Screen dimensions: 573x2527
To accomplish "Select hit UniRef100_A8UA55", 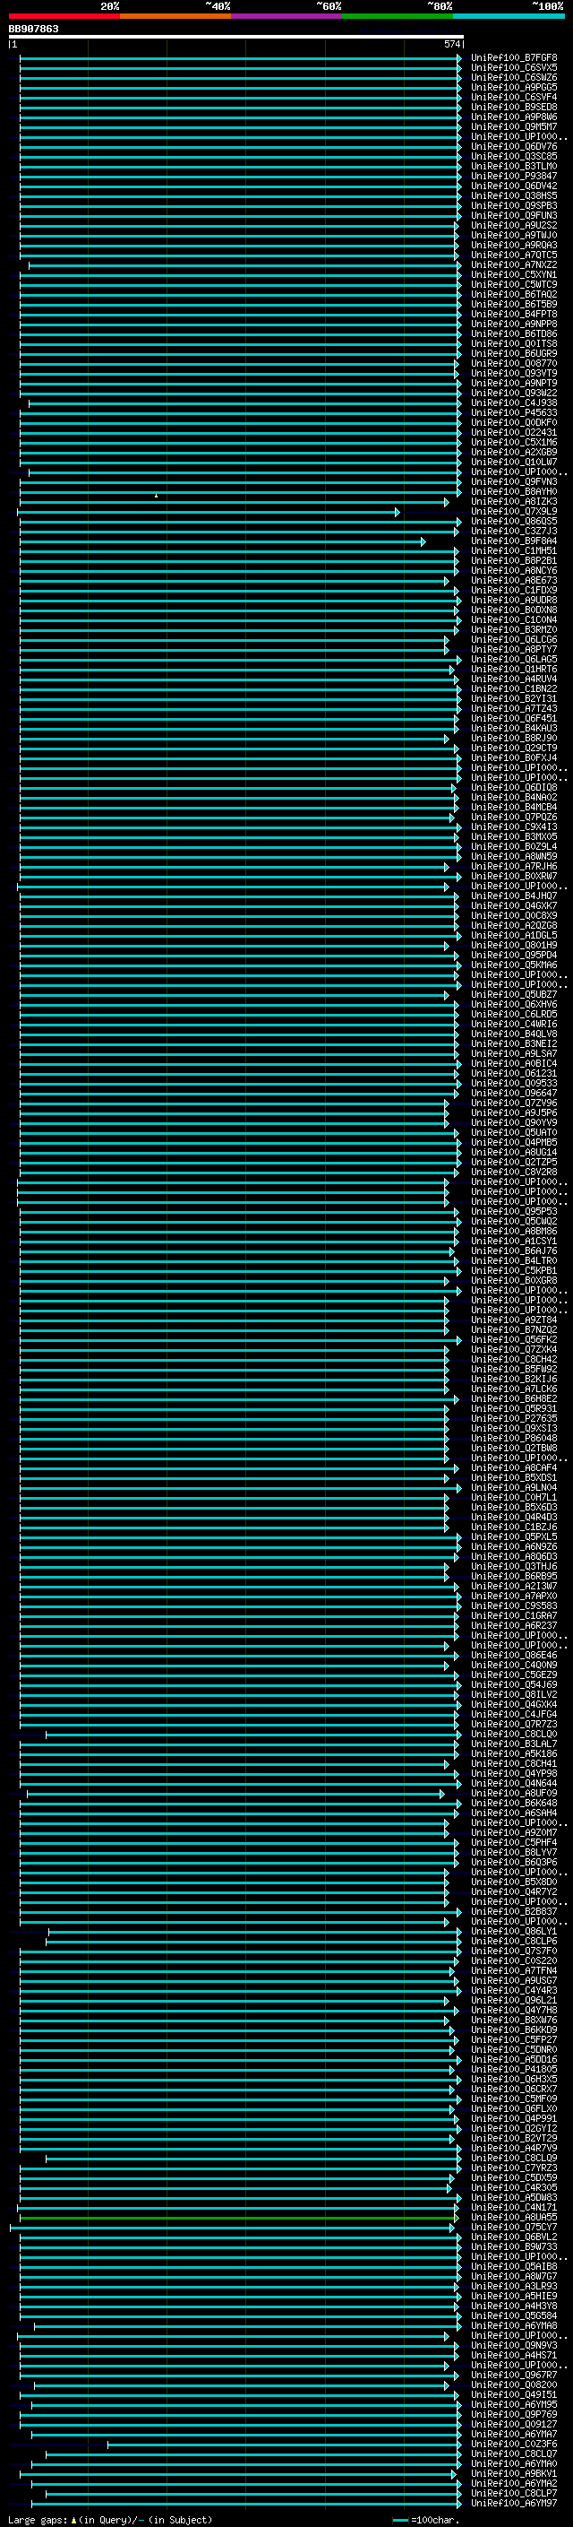I will click(x=514, y=2217).
